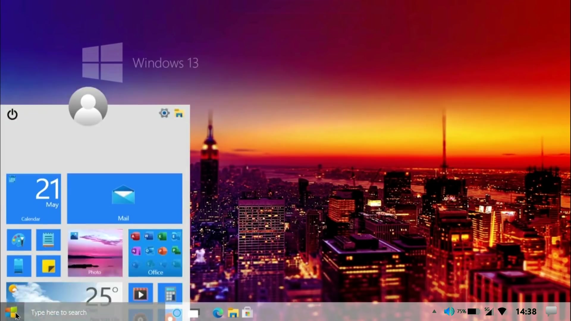This screenshot has height=321, width=571.
Task: Open Task View on the taskbar
Action: pyautogui.click(x=193, y=313)
